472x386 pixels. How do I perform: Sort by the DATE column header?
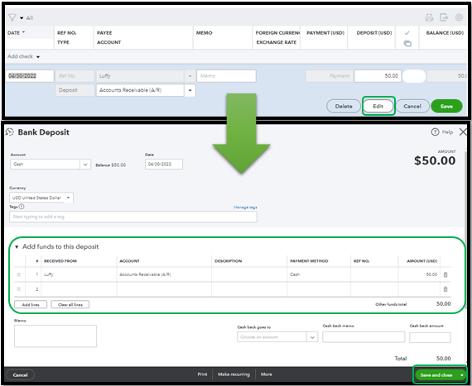click(x=16, y=33)
